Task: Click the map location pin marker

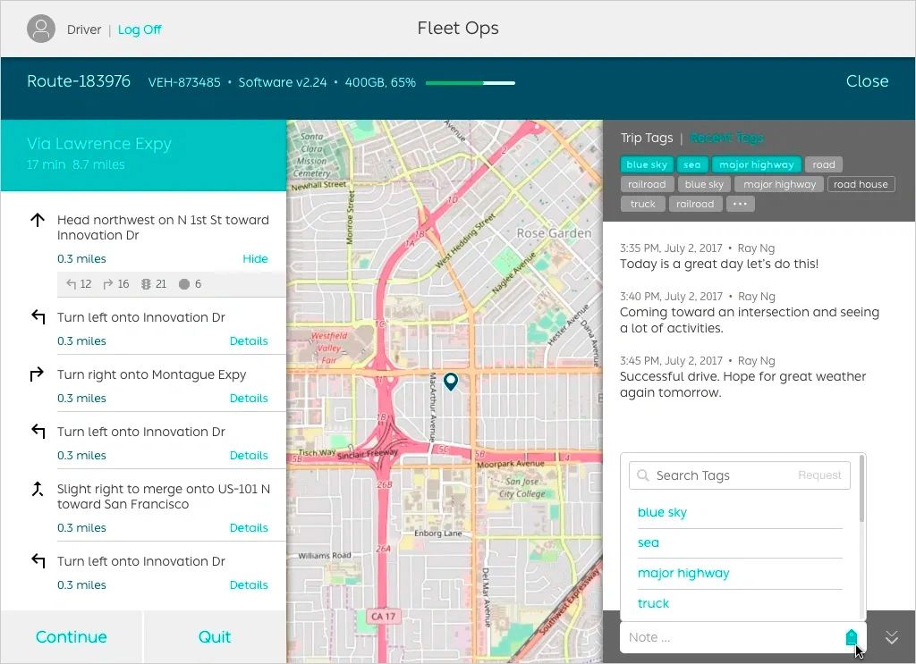Action: click(x=451, y=382)
